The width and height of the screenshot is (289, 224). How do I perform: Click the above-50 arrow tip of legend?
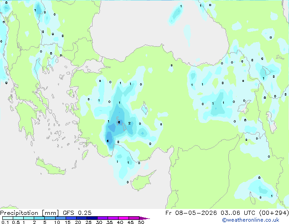144,219
